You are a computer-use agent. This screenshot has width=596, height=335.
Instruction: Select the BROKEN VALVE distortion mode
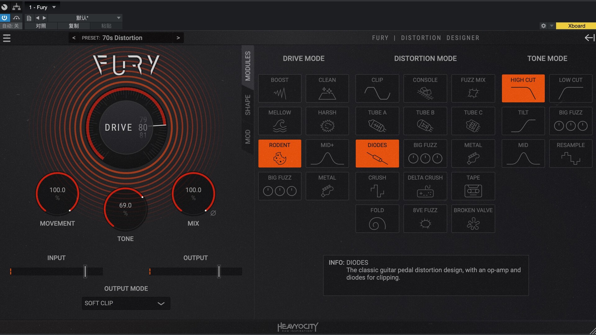pyautogui.click(x=473, y=219)
